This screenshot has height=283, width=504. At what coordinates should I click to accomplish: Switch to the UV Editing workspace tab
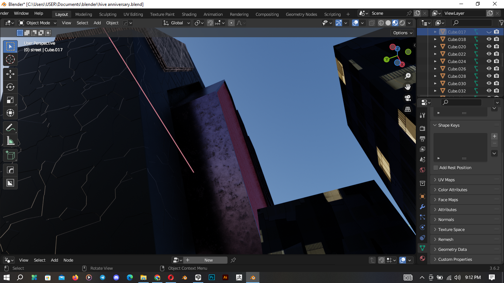133,14
